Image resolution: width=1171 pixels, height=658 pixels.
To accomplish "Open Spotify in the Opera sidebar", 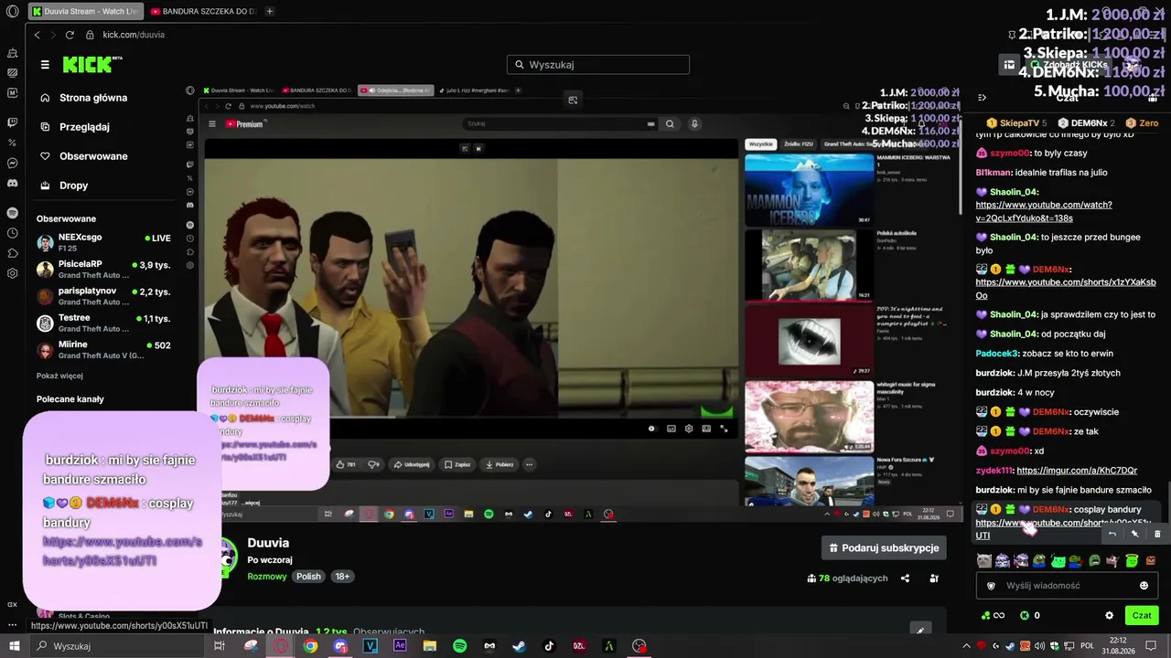I will (x=12, y=212).
